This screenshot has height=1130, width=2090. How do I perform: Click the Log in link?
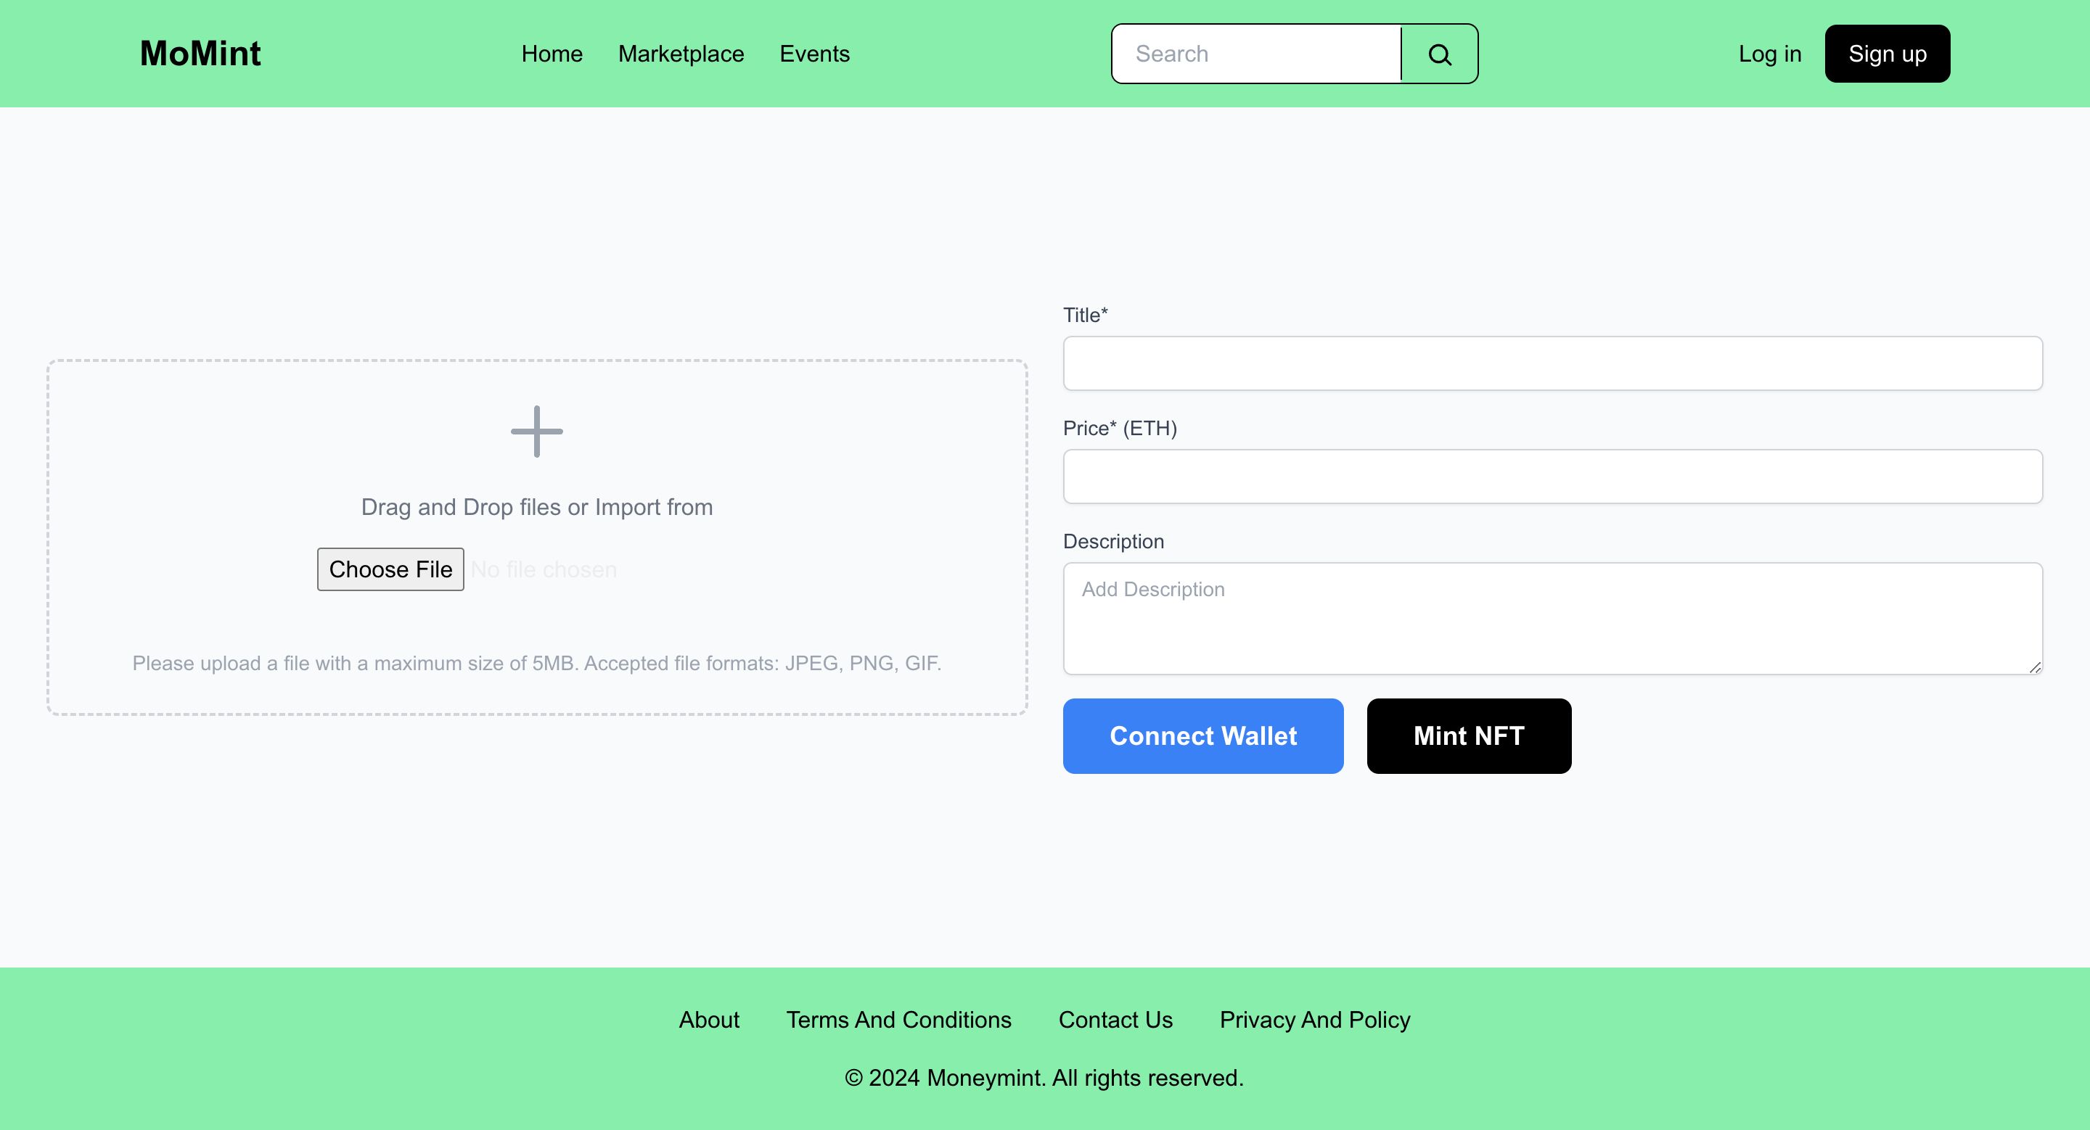tap(1770, 54)
